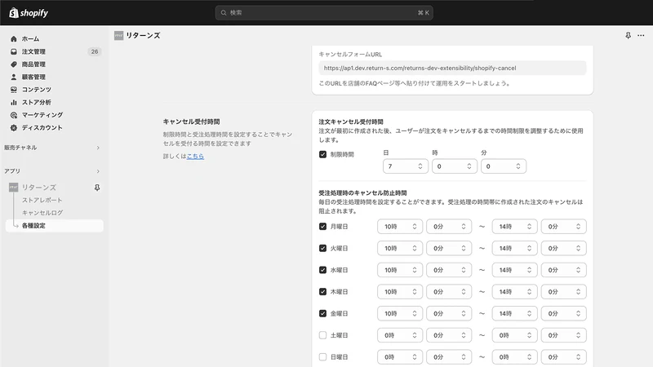Enable the 土曜日 checkbox

coord(322,335)
